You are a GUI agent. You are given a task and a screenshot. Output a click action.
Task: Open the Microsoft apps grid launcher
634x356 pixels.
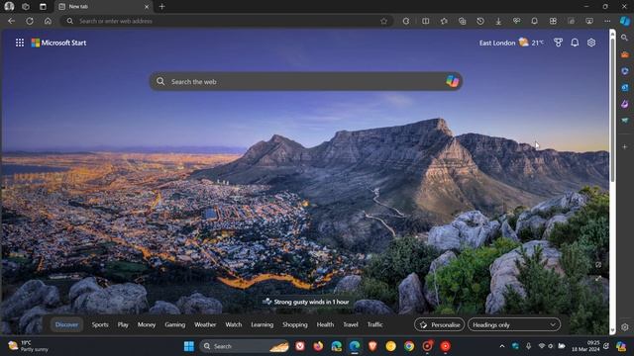pyautogui.click(x=20, y=43)
